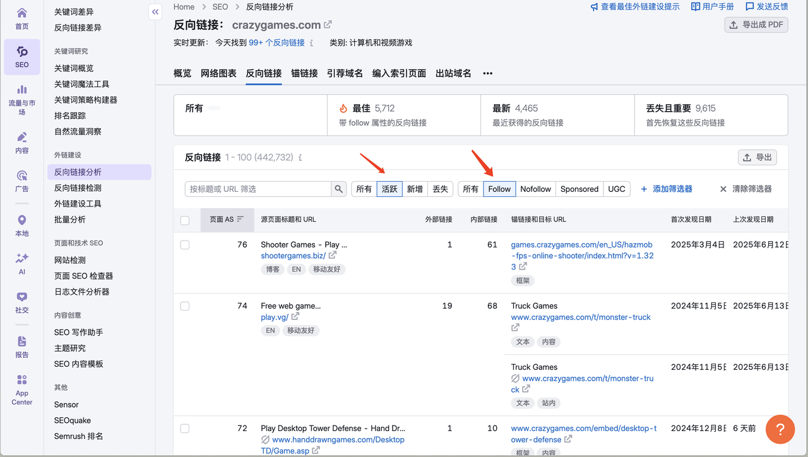
Task: Select all rows with header checkbox
Action: (x=185, y=220)
